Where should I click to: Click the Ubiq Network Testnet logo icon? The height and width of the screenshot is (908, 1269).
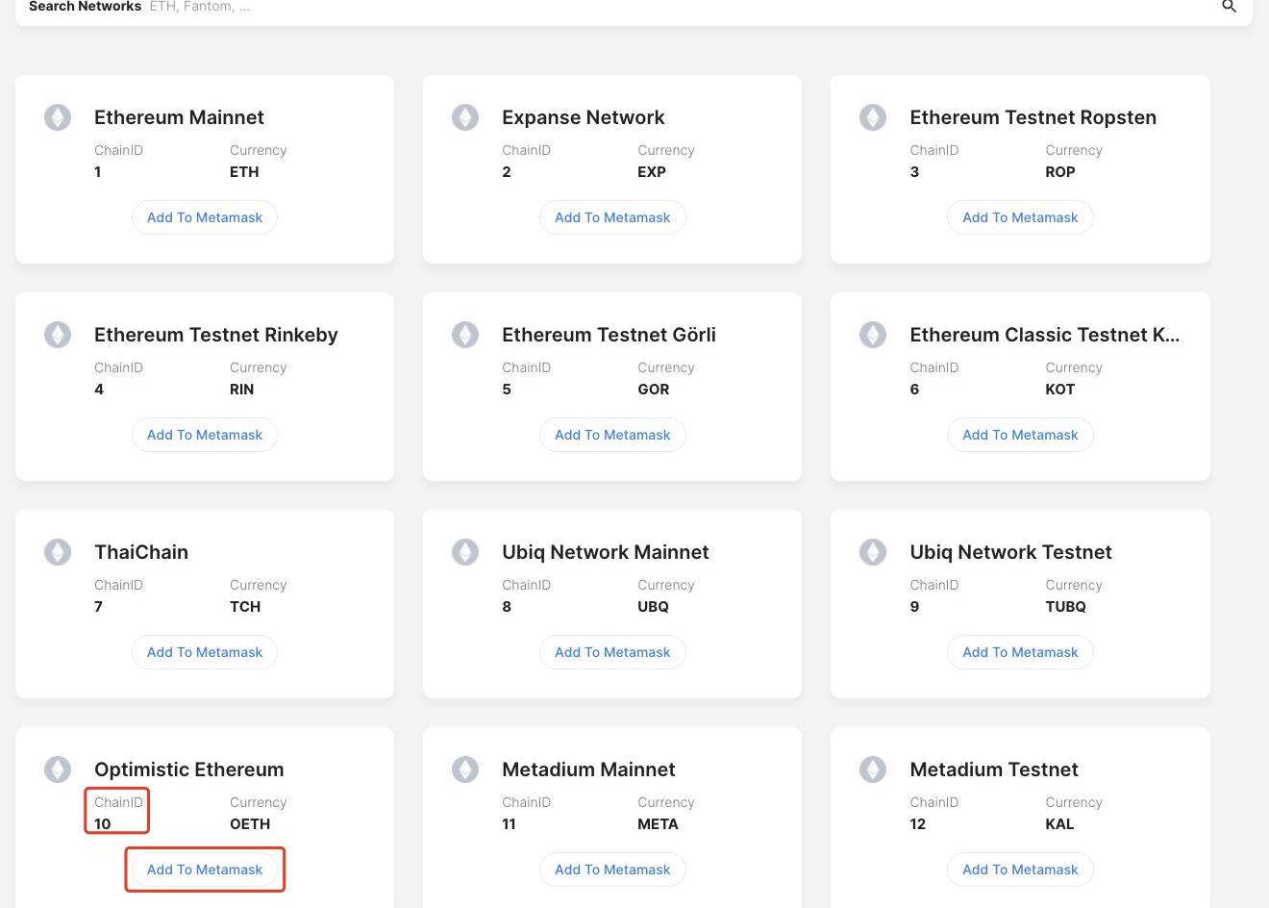point(873,552)
